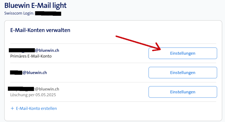Click the redacted name of the third address
The width and height of the screenshot is (225, 122).
coord(21,89)
